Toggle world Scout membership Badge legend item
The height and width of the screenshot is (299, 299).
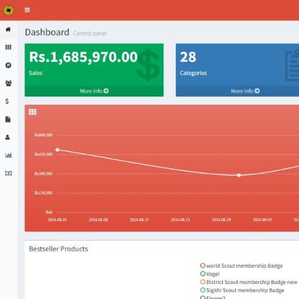[x=242, y=266]
